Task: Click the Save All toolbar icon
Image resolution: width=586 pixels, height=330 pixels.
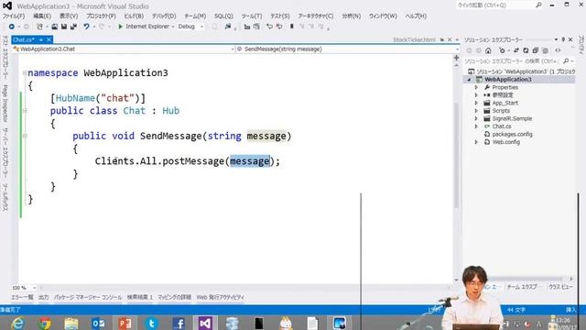Action: (x=73, y=27)
